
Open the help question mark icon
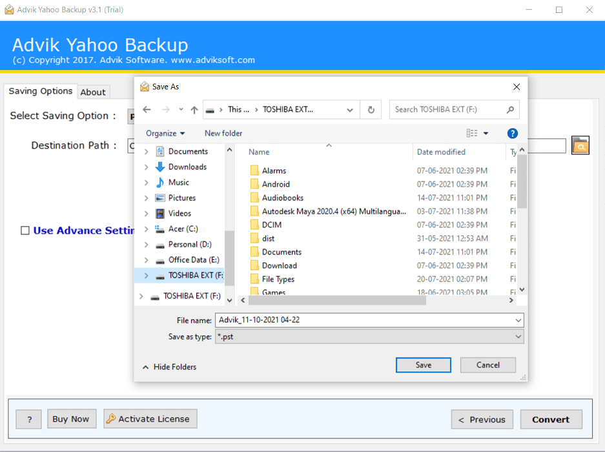[x=512, y=133]
